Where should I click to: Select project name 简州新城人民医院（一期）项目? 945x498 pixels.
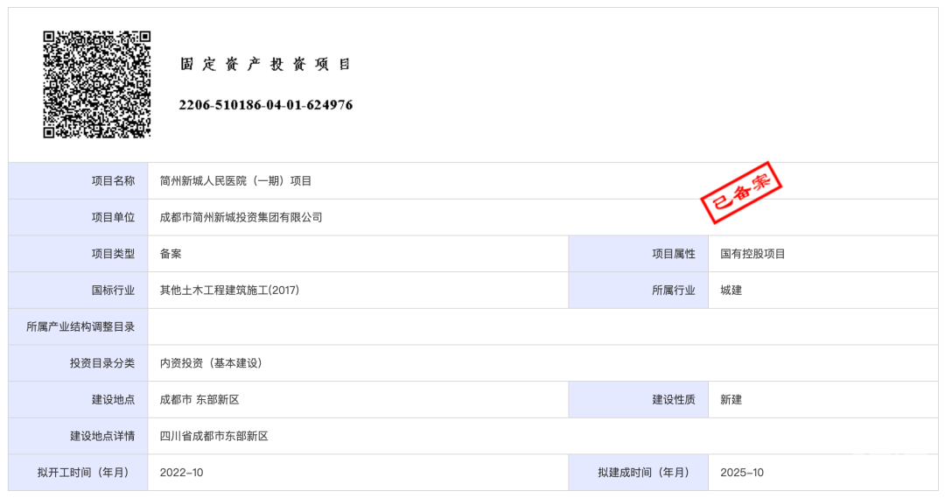(235, 181)
